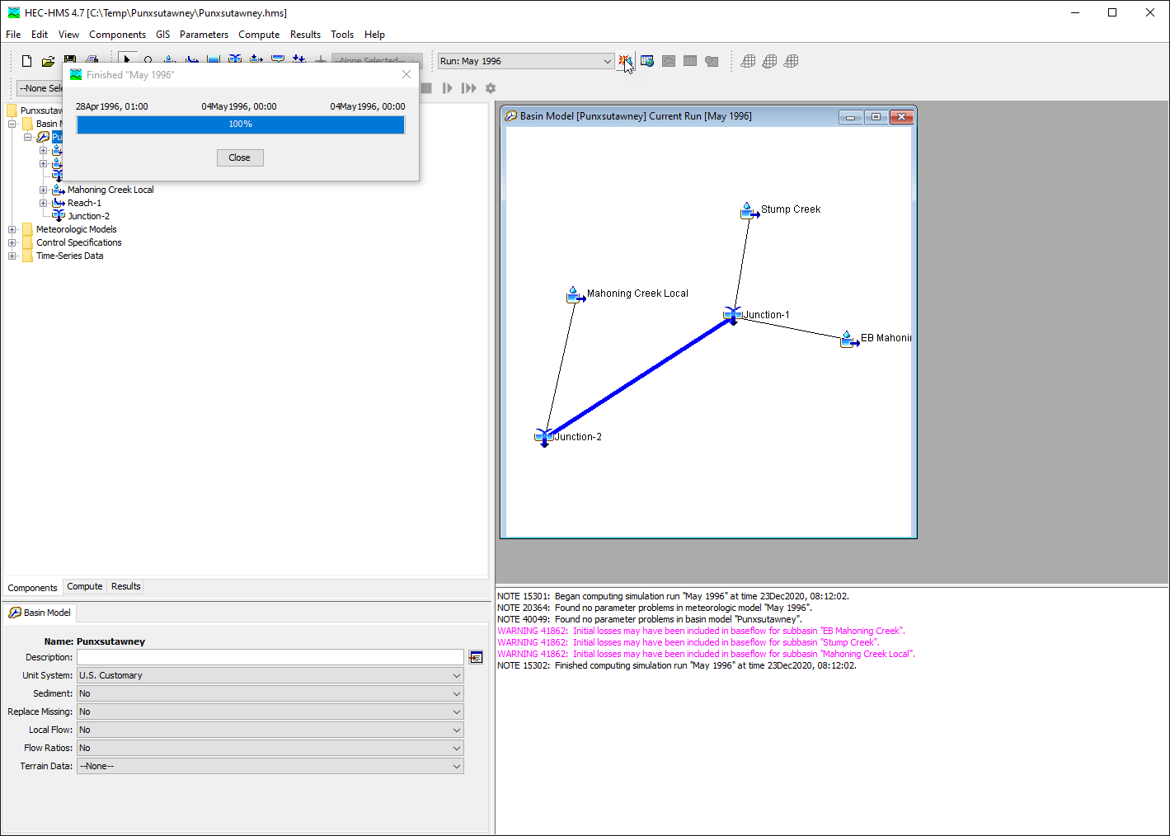Screen dimensions: 1170x836
Task: Select Mahoning Creek Local tree item
Action: [110, 190]
